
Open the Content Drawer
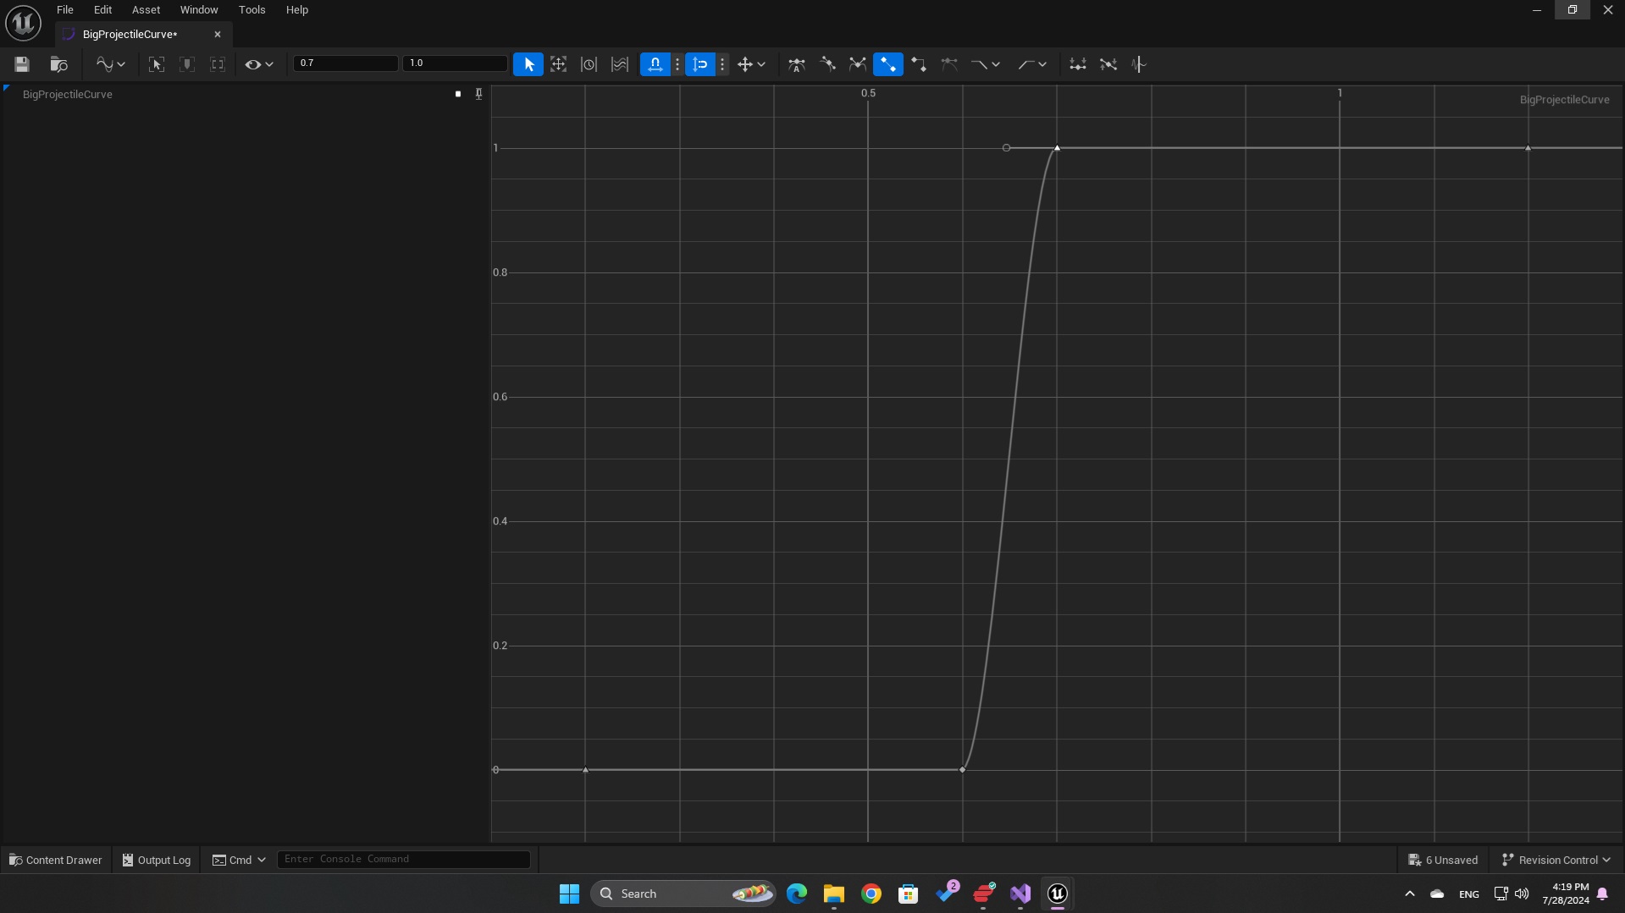tap(56, 860)
